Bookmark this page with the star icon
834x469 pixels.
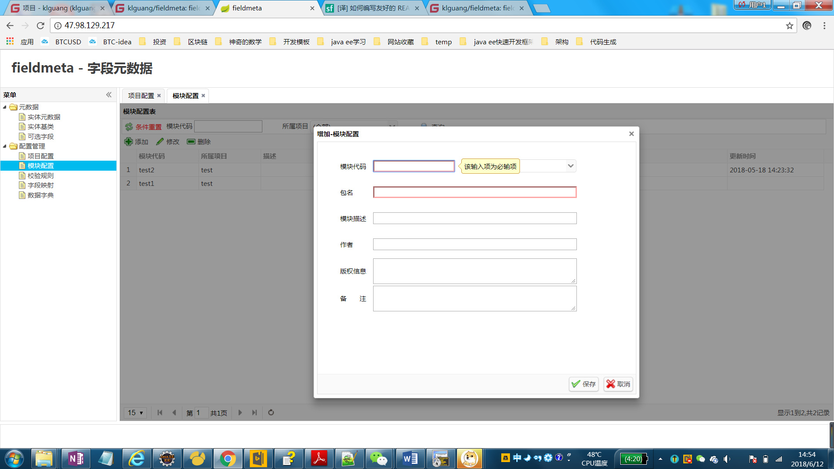(x=790, y=26)
